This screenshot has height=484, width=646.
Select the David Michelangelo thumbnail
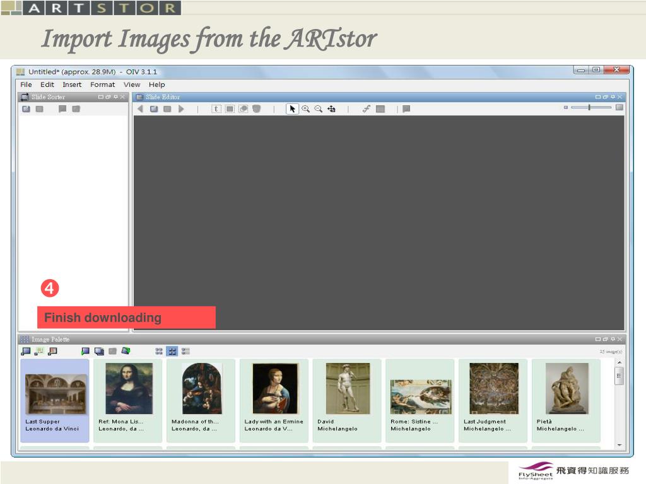[347, 400]
